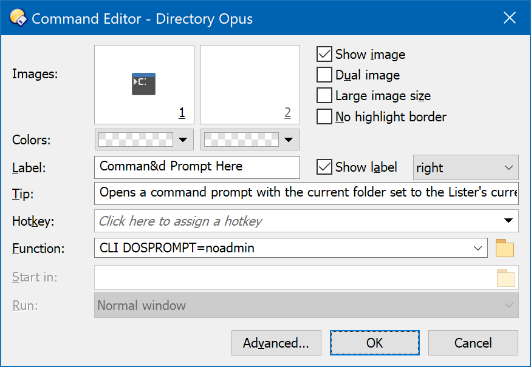Click the folder browse icon beside Function

(x=505, y=248)
